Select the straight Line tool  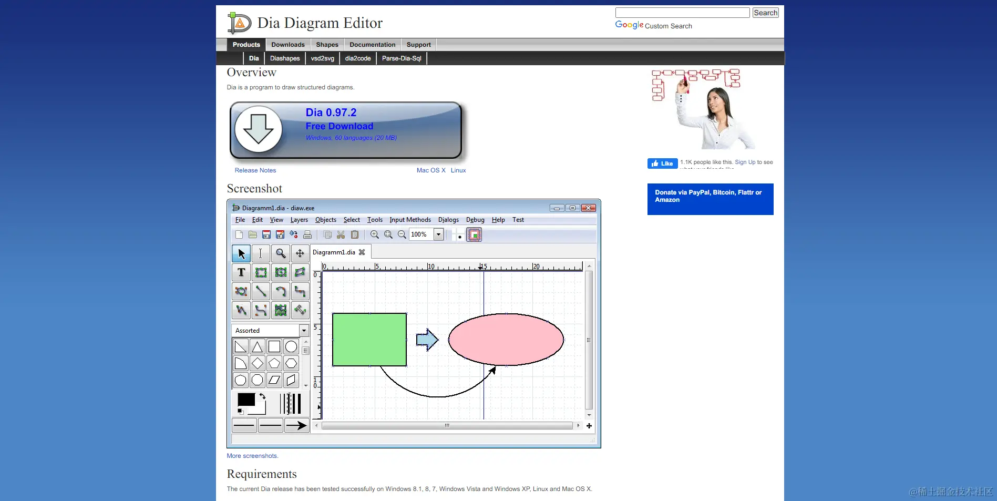[x=261, y=291]
